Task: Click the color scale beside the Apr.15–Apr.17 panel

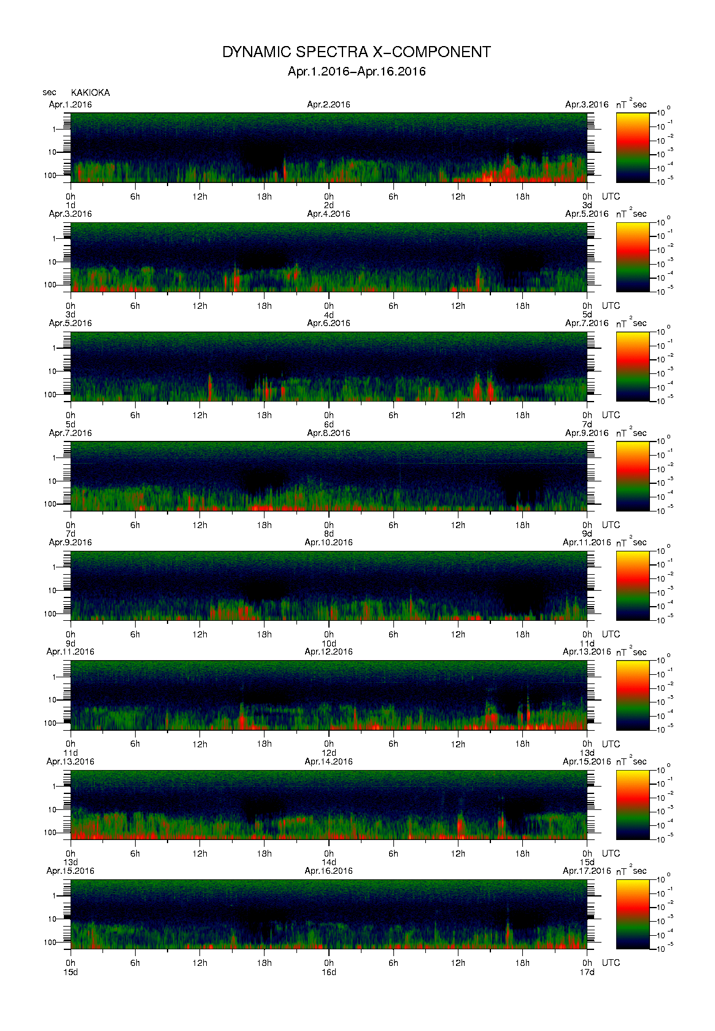Action: coord(633,914)
